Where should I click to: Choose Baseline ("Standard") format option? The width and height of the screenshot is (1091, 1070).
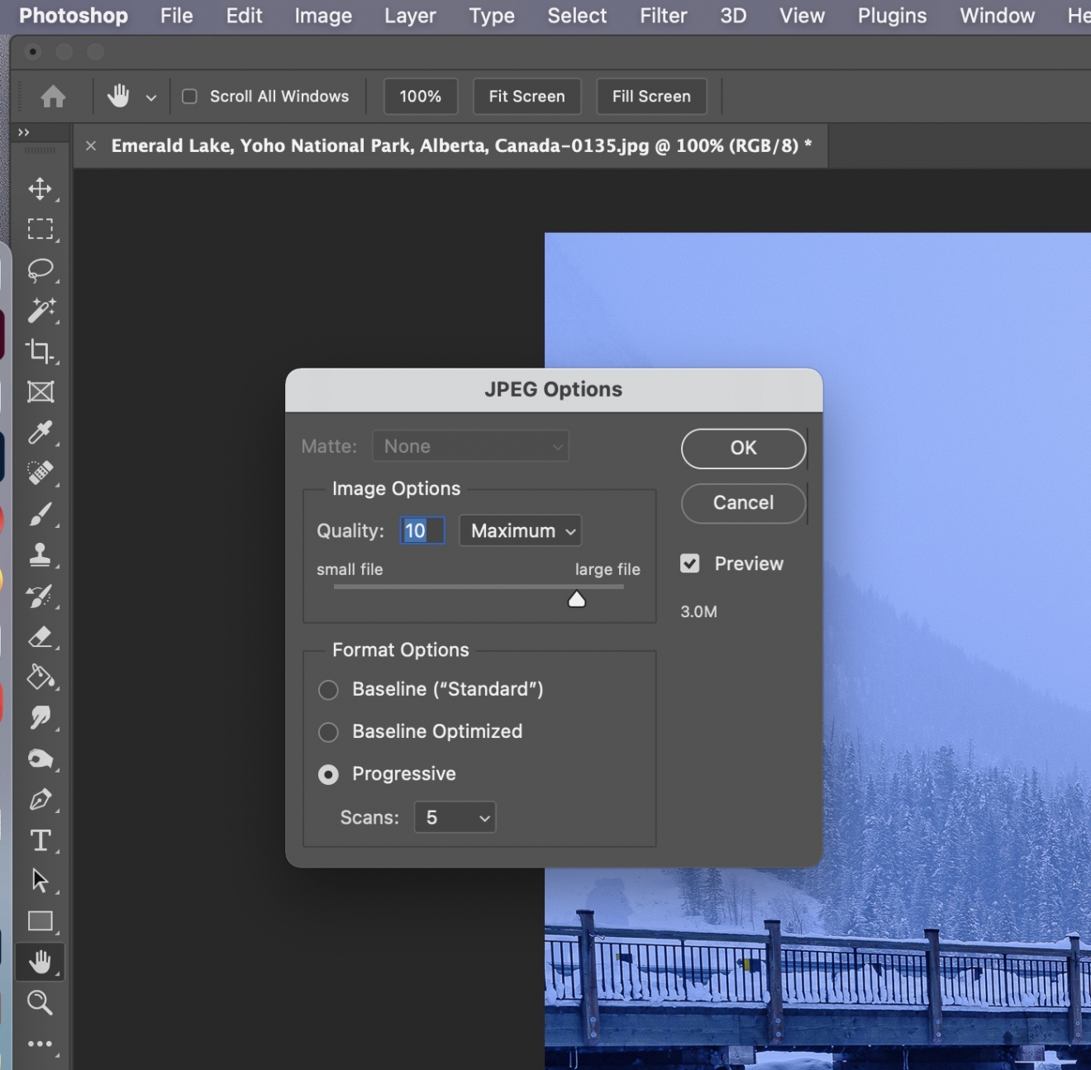click(x=328, y=690)
